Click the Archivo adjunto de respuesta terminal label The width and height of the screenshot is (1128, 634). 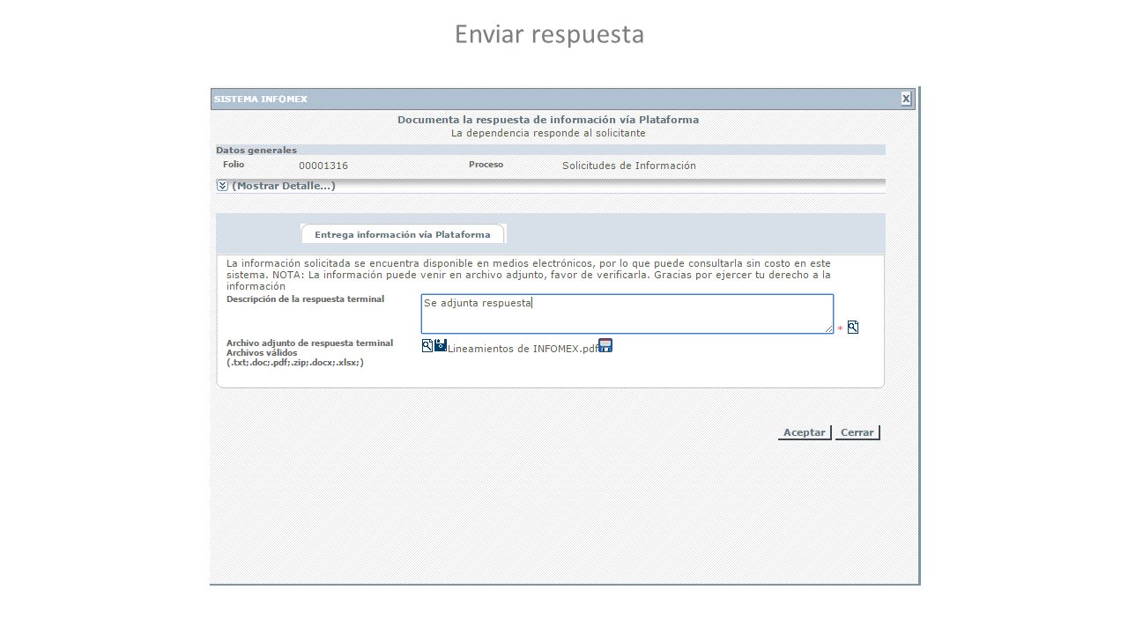pyautogui.click(x=309, y=343)
